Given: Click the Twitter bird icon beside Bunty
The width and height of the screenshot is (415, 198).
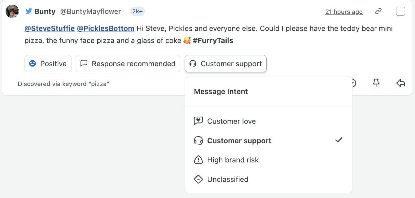Looking at the screenshot, I should (x=29, y=11).
